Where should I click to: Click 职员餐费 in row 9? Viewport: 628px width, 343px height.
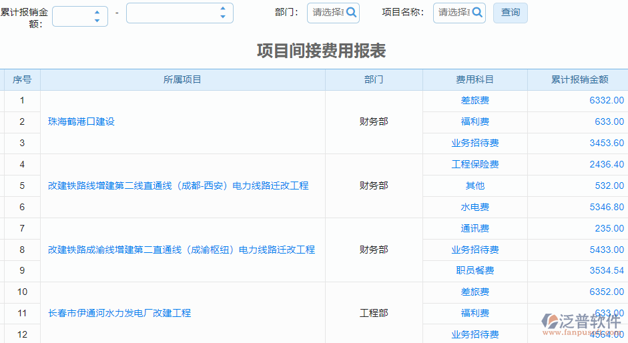475,270
